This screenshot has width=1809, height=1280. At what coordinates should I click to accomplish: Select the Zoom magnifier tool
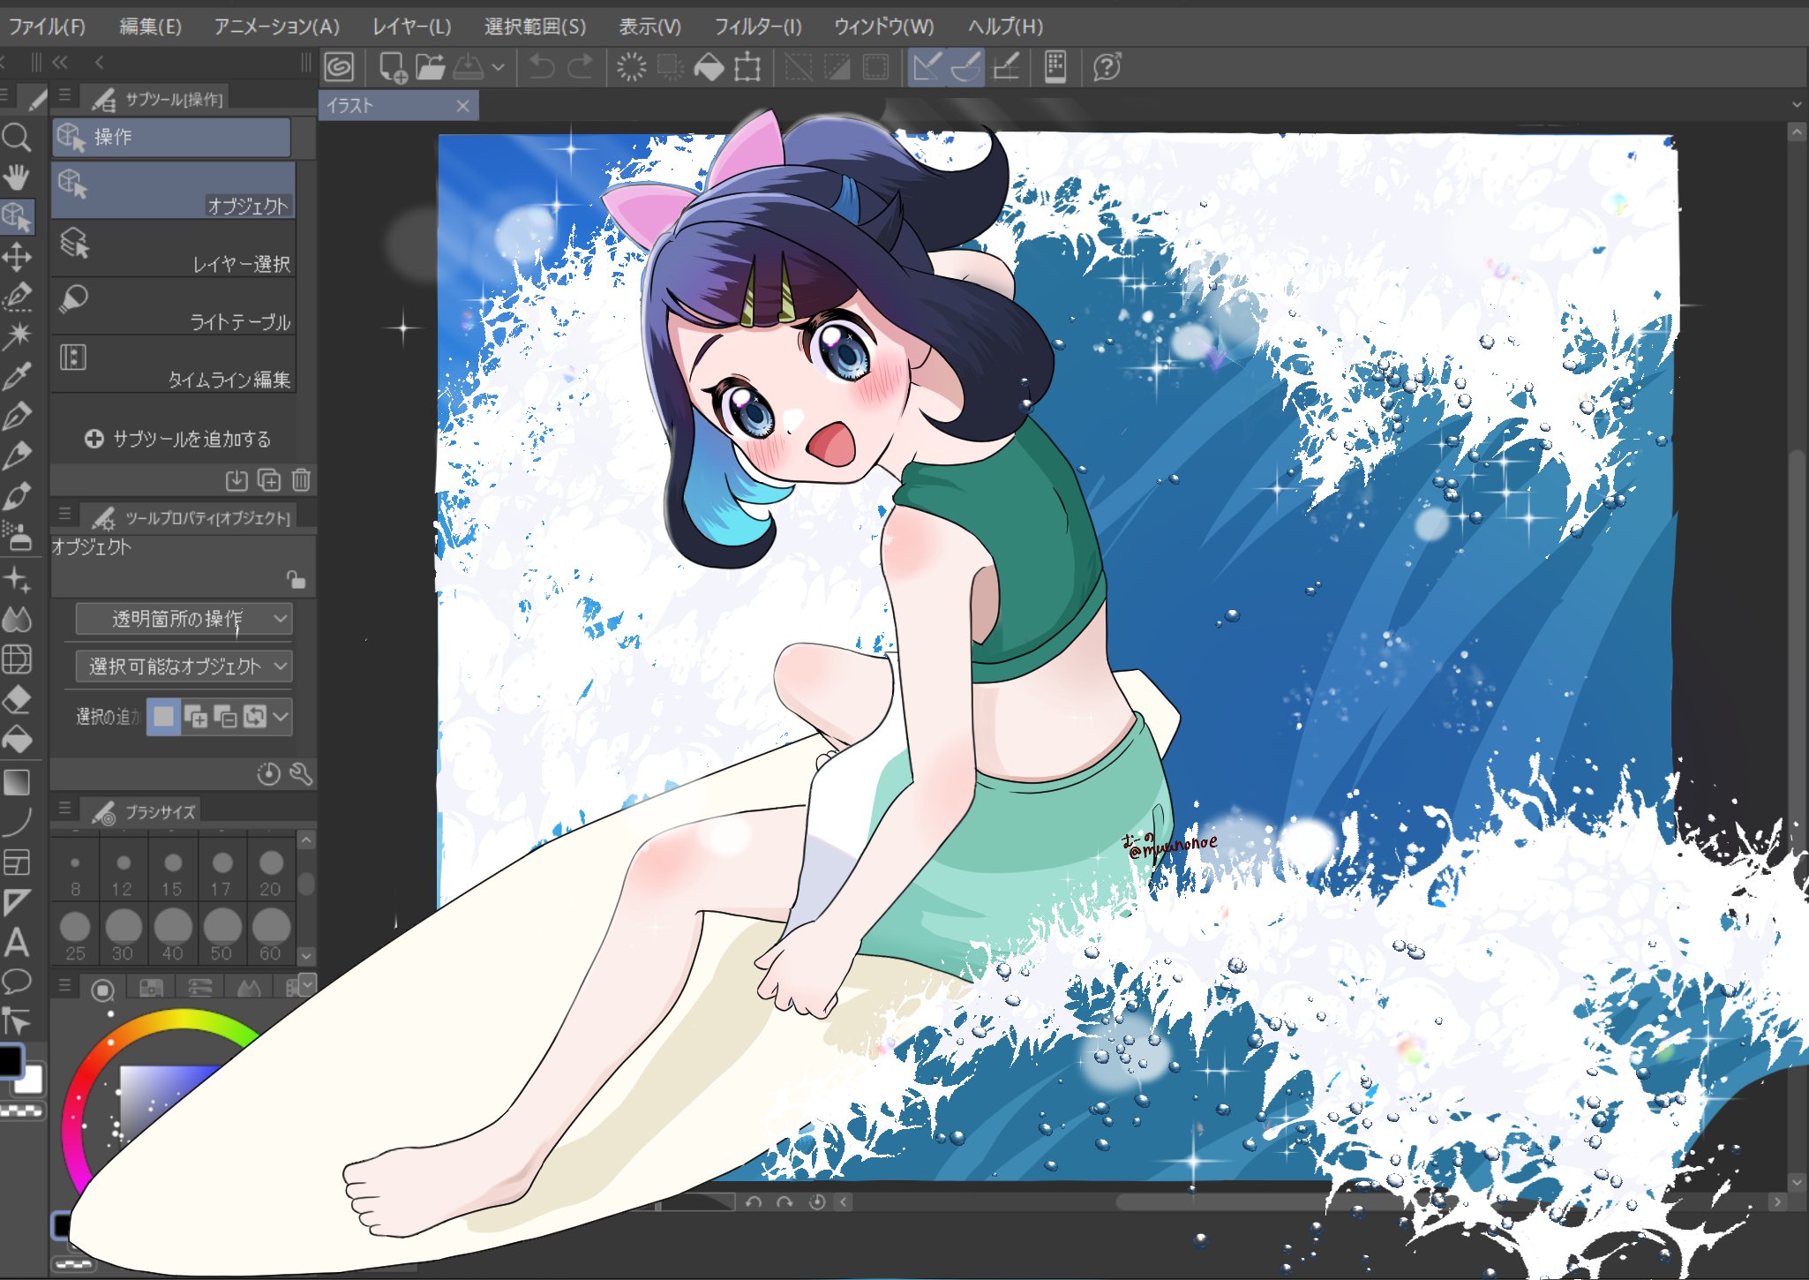pyautogui.click(x=17, y=138)
